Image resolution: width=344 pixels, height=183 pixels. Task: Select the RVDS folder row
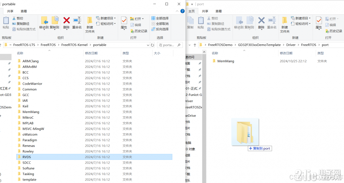click(x=94, y=157)
